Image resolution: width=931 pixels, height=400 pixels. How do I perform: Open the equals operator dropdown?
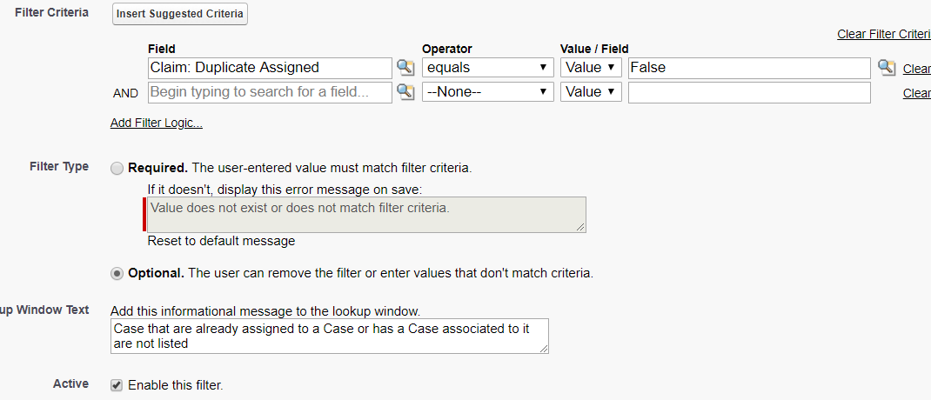click(487, 68)
